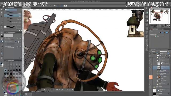Open the Tool property panel tab
The width and height of the screenshot is (171, 96).
(11, 33)
